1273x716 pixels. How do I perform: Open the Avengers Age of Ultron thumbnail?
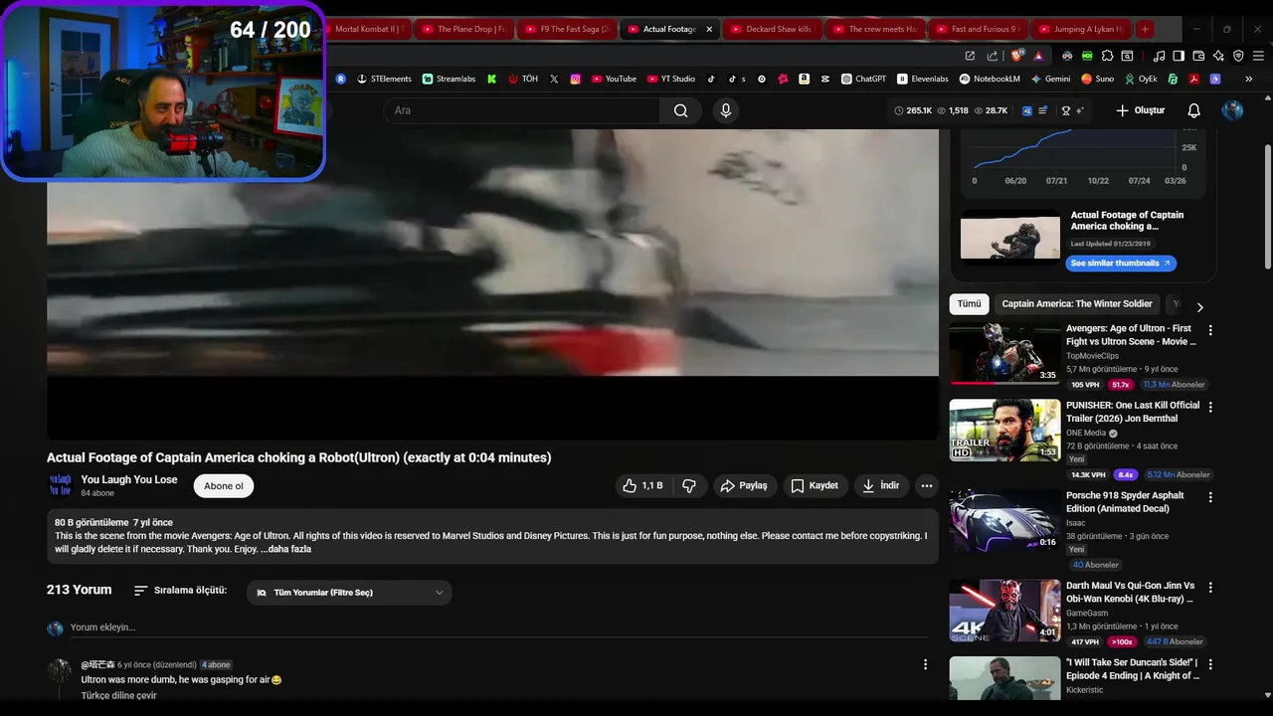click(x=1004, y=352)
